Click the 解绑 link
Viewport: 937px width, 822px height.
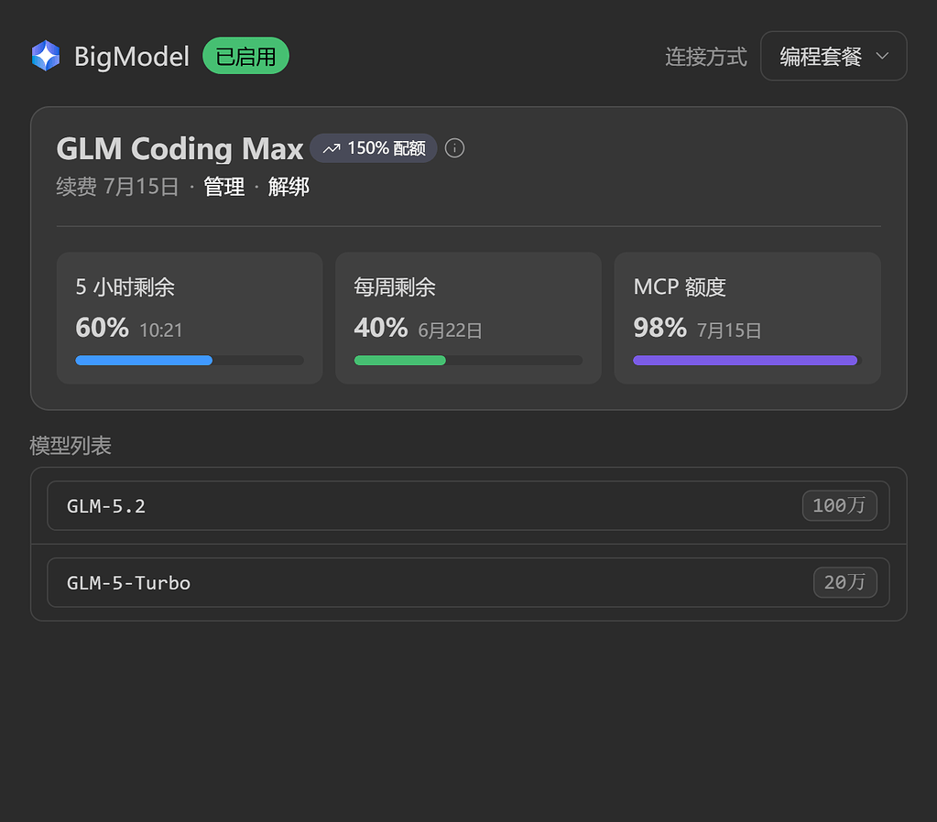(289, 187)
